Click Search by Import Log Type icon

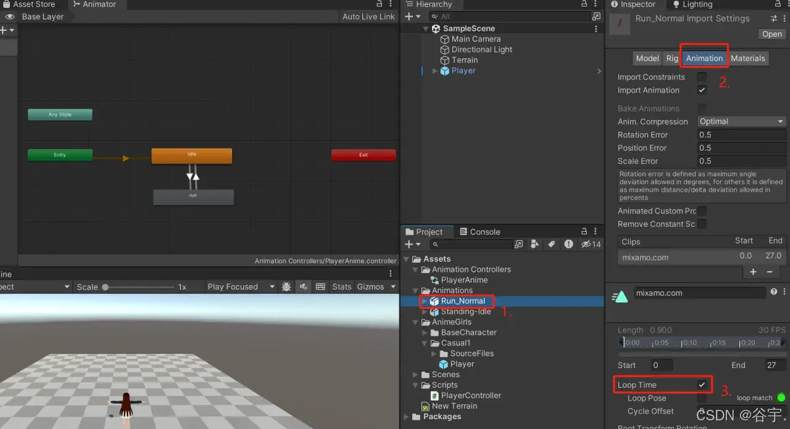click(x=567, y=244)
